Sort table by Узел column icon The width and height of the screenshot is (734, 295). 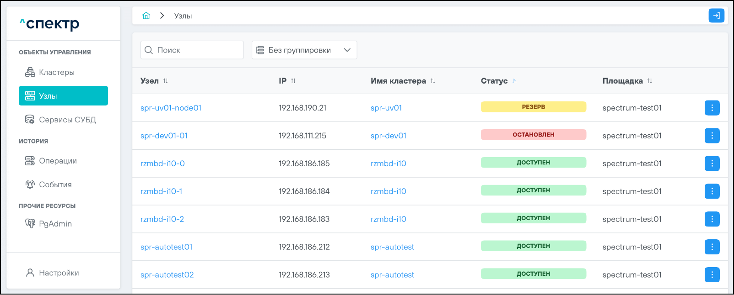click(166, 81)
